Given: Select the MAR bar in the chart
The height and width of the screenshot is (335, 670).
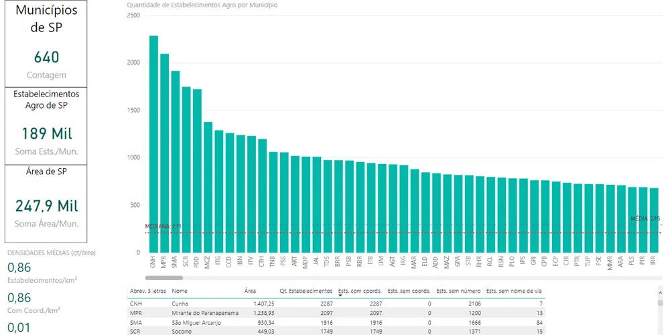Looking at the screenshot, I should [x=415, y=210].
